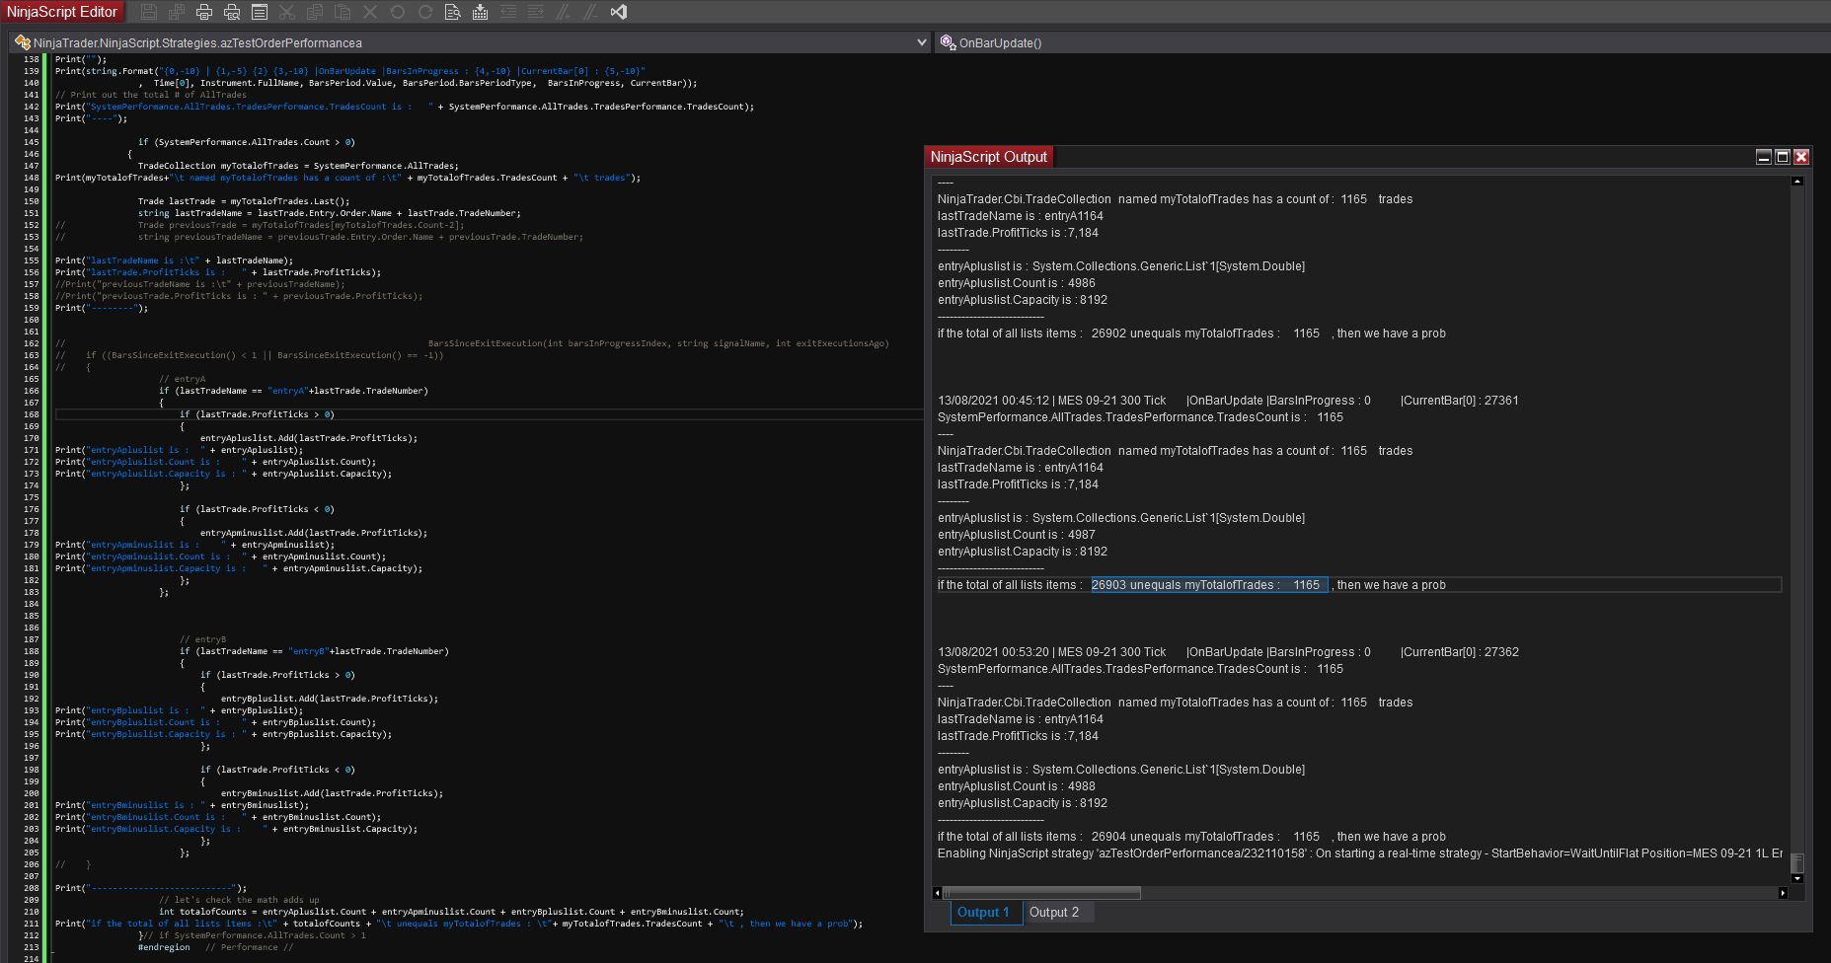
Task: Click the Print icon in the toolbar
Action: [204, 12]
